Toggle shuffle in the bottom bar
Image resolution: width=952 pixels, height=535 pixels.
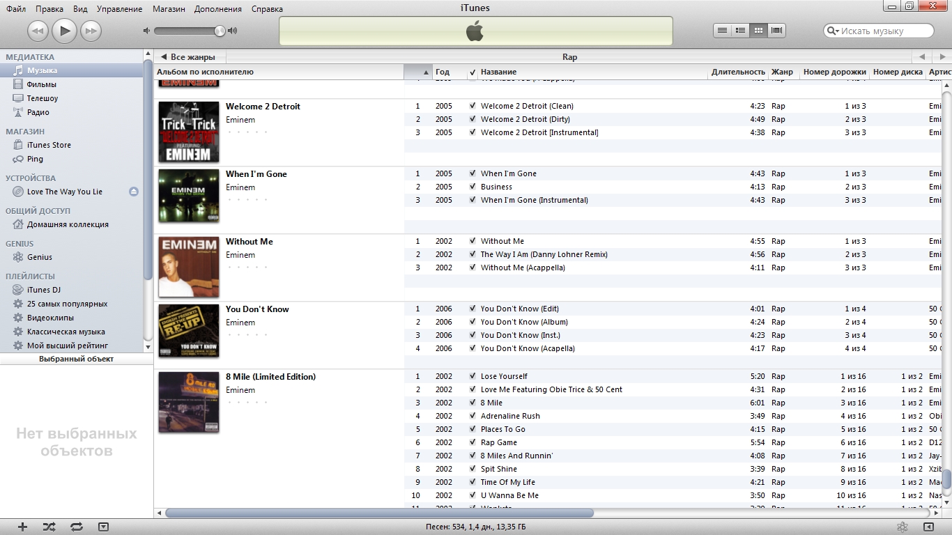49,527
